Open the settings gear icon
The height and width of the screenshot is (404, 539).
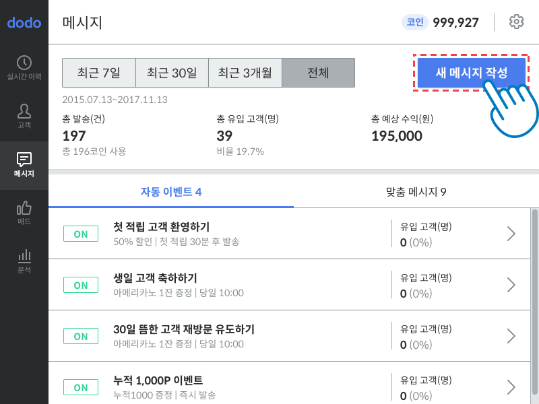tap(516, 22)
